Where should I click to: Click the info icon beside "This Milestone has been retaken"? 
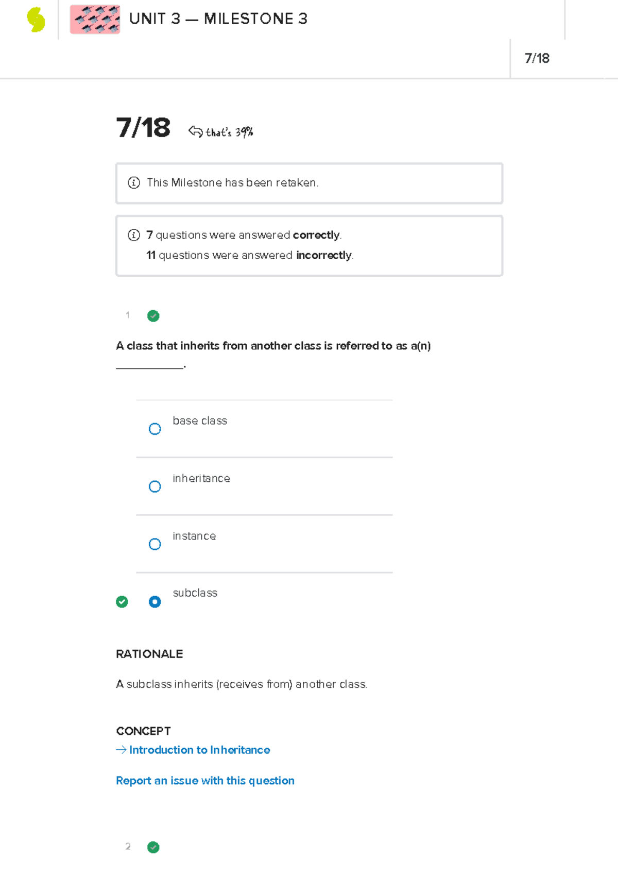(133, 182)
